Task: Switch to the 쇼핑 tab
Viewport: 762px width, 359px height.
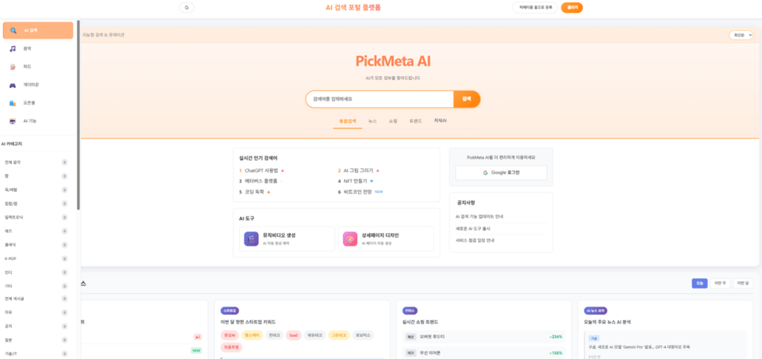Action: click(x=393, y=120)
